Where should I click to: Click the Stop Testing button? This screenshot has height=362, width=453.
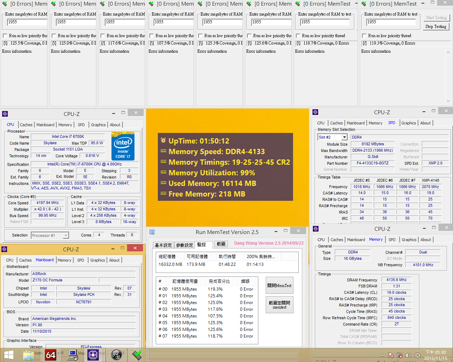pos(436,27)
